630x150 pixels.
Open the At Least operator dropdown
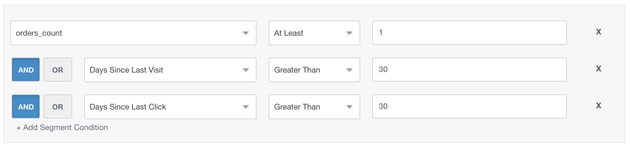(x=314, y=33)
